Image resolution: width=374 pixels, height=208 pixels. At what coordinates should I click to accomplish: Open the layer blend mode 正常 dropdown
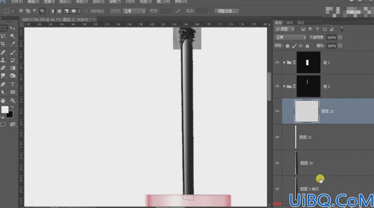click(x=290, y=38)
